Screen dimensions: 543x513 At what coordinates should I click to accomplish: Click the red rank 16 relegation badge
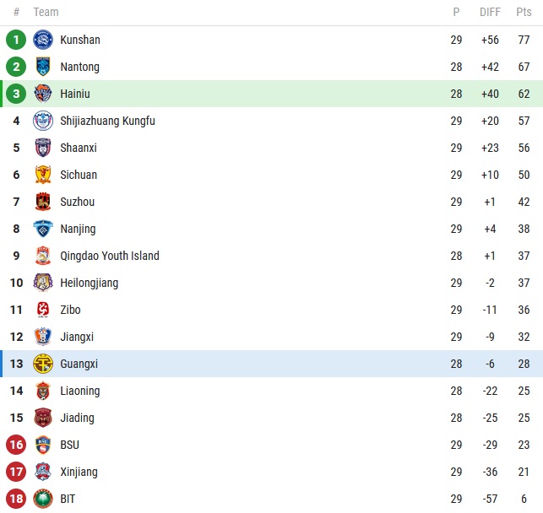pyautogui.click(x=16, y=445)
